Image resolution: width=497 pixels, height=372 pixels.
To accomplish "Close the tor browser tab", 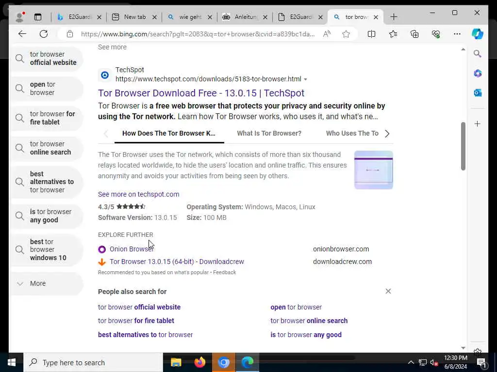I will click(x=376, y=17).
